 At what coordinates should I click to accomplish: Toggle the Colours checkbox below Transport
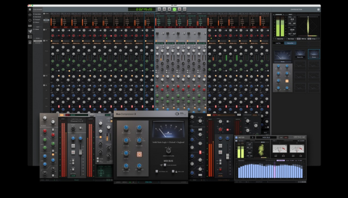pos(34,22)
